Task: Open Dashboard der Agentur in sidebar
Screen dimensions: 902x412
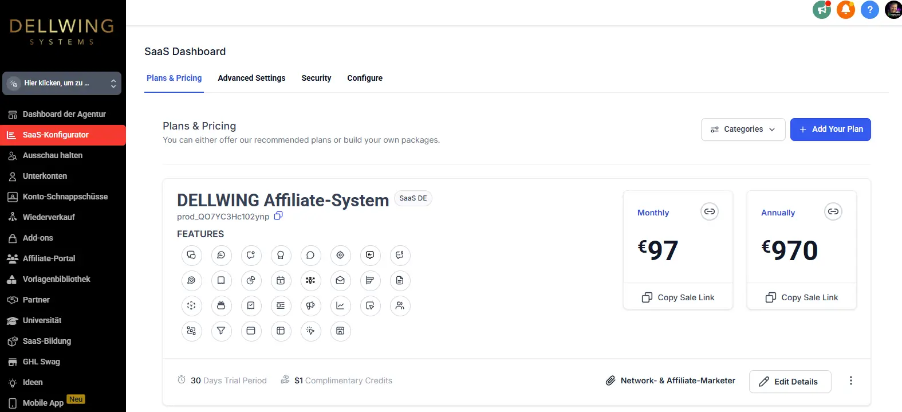Action: click(x=63, y=114)
